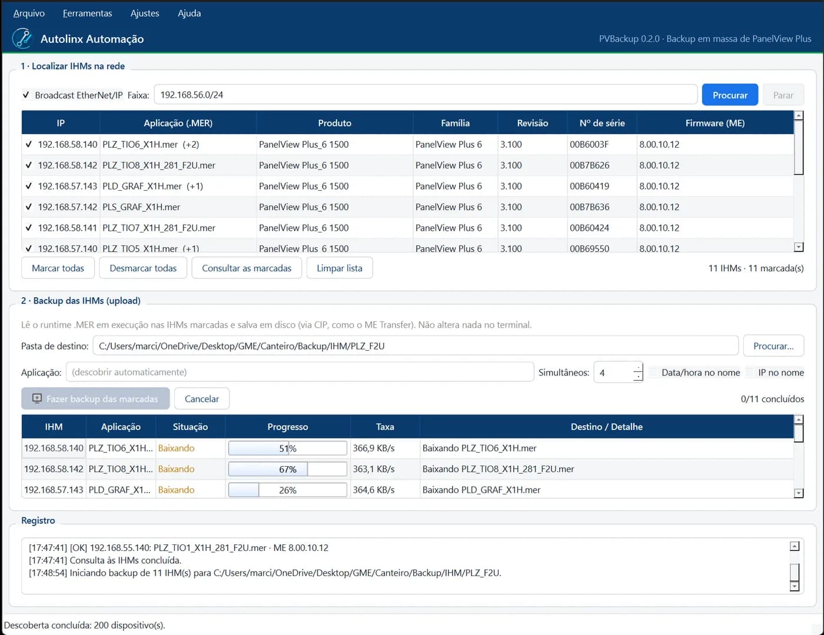This screenshot has width=824, height=635.
Task: Click Marcar todas button
Action: coord(58,268)
